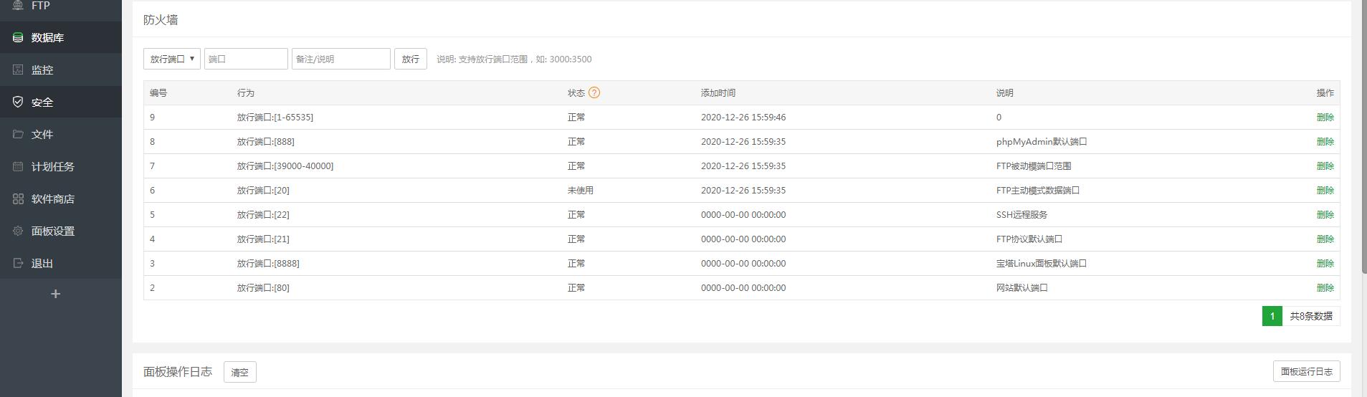Delete the SSH port 22 rule
The image size is (1367, 397).
tap(1325, 215)
